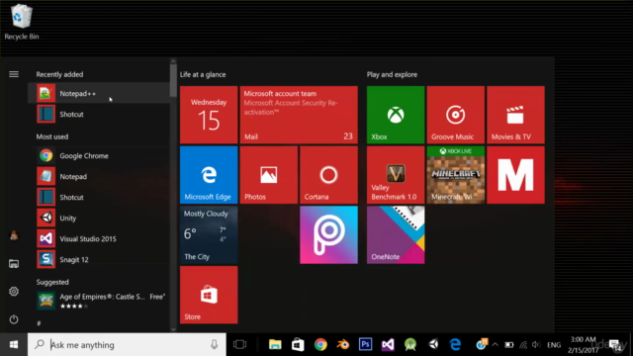Open the network icon in system tray
This screenshot has height=356, width=633.
pos(523,345)
